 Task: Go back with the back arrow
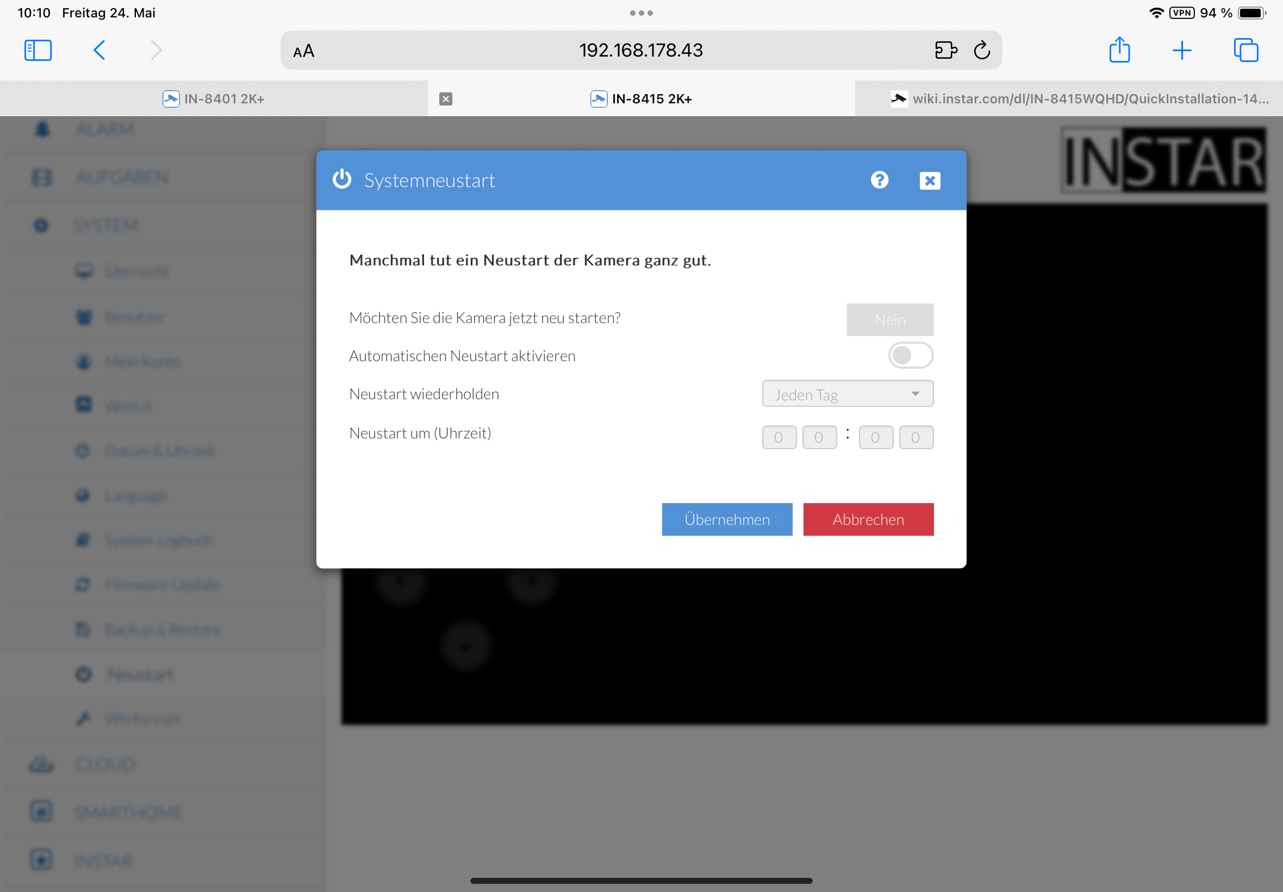(99, 50)
